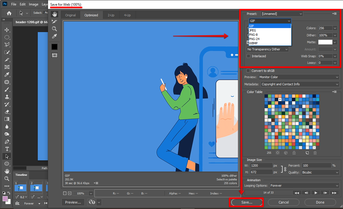Image resolution: width=343 pixels, height=209 pixels.
Task: Play the animation preview
Action: (316, 193)
